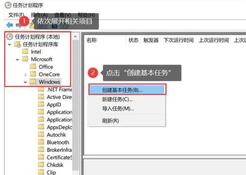
Task: Click the Intel folder icon
Action: (x=25, y=52)
